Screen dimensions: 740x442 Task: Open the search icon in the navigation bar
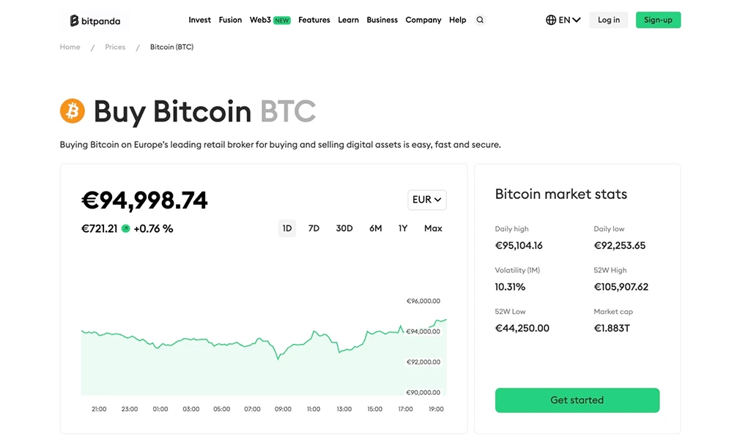click(480, 20)
